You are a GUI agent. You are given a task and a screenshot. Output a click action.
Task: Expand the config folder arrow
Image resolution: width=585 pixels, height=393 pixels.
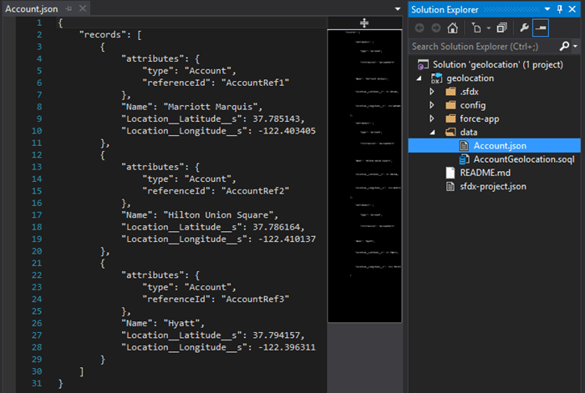click(432, 105)
